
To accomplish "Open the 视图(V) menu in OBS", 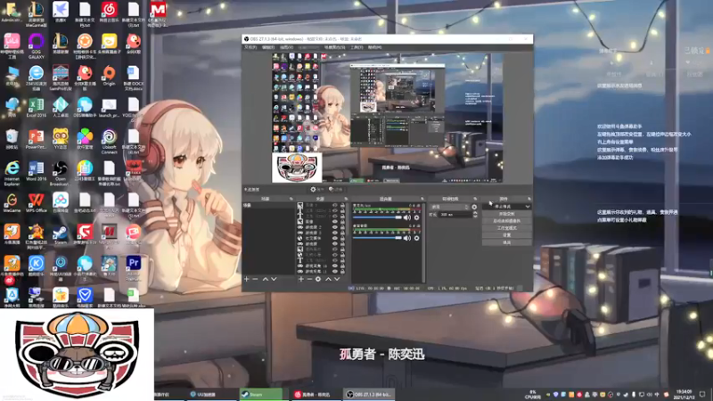I will coord(286,47).
